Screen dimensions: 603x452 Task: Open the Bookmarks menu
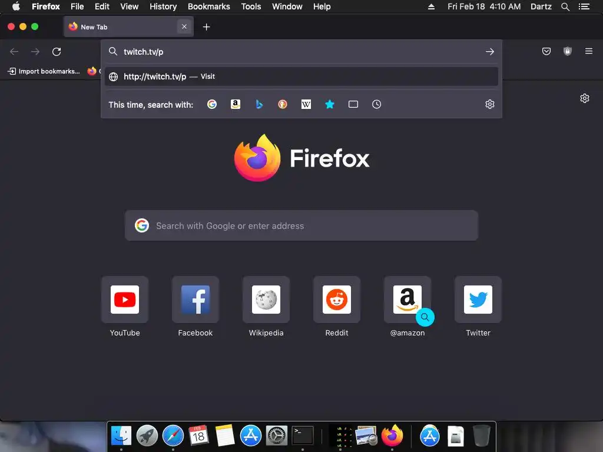pyautogui.click(x=209, y=6)
